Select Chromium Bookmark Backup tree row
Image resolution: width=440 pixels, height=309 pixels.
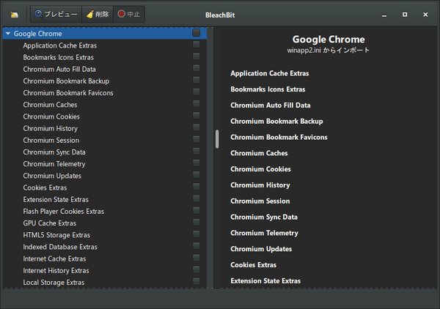click(x=105, y=81)
